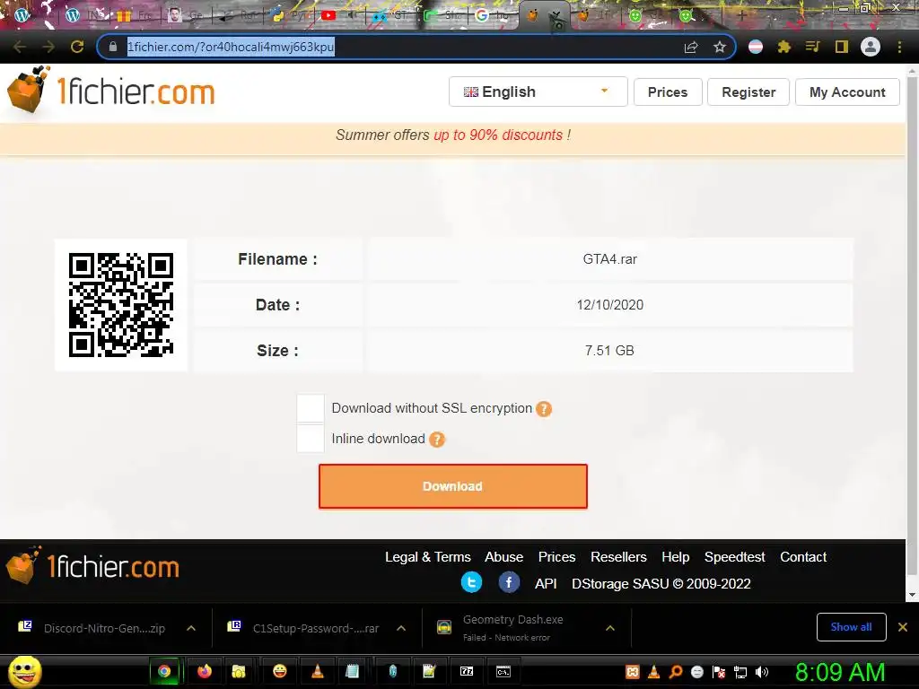Expand options for Geometry Dash.exe download
The height and width of the screenshot is (689, 919).
pos(610,628)
